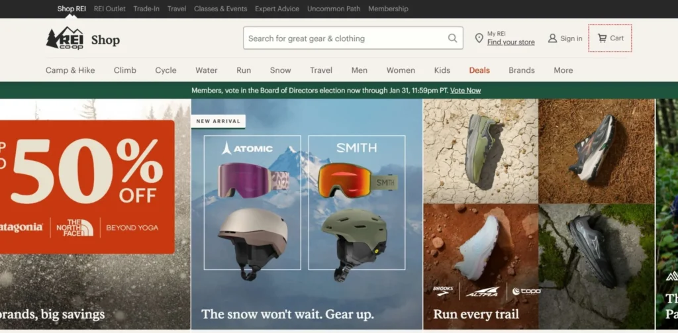
Task: Click the Atomic goggles and helmet image
Action: pos(252,203)
